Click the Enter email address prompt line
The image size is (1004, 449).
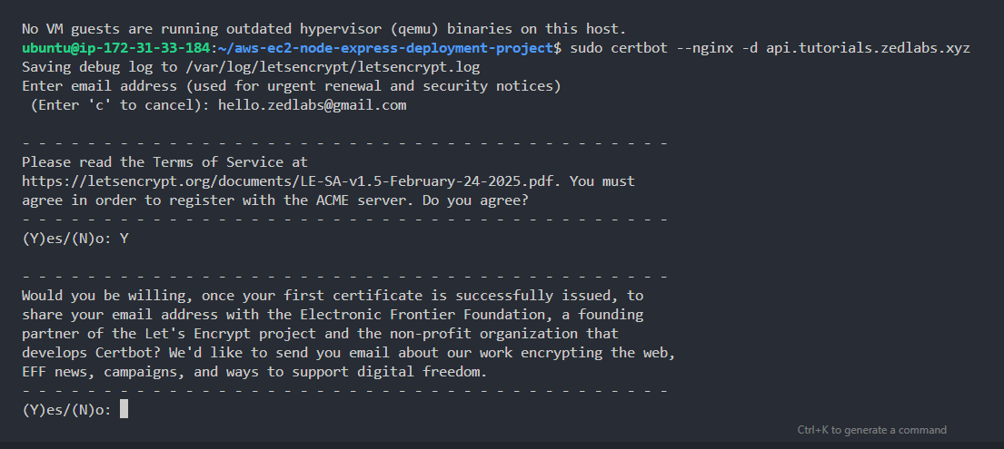point(291,86)
